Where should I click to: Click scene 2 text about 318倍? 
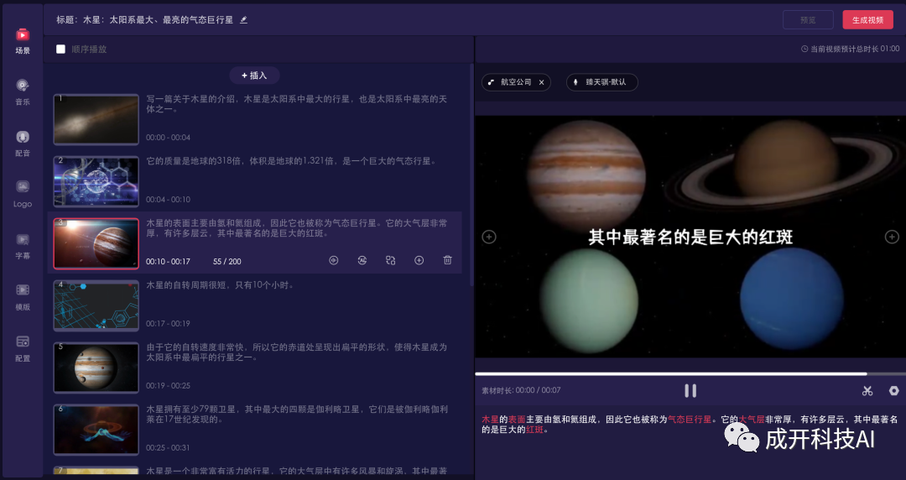coord(291,161)
